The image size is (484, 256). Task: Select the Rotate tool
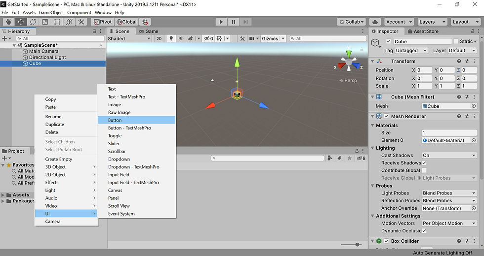(x=33, y=22)
